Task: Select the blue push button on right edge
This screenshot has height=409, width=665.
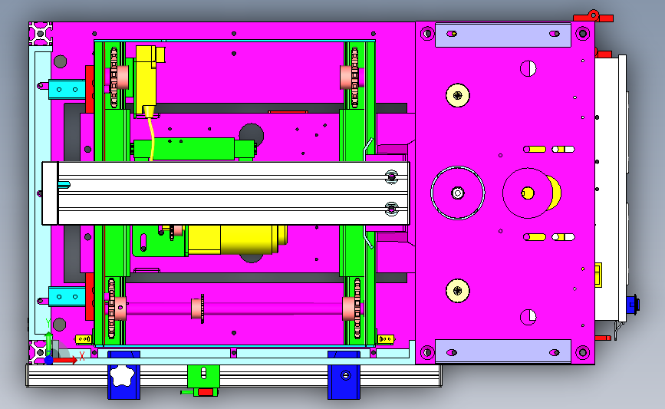Action: click(634, 305)
